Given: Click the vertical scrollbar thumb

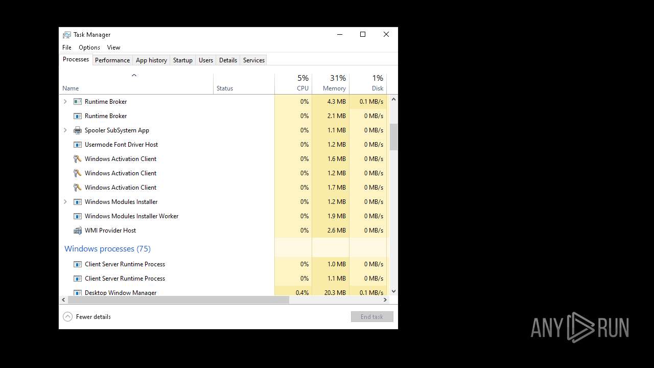Looking at the screenshot, I should pyautogui.click(x=393, y=137).
